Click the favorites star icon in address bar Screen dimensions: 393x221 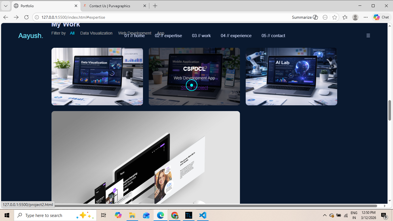(335, 17)
